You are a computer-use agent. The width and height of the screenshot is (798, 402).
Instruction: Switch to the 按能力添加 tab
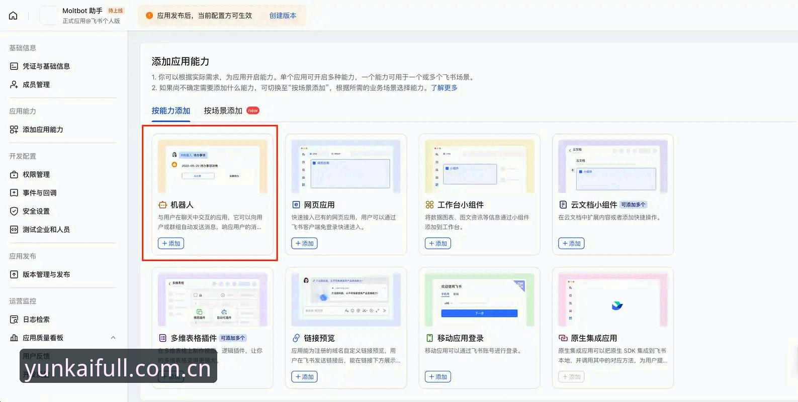pos(171,111)
